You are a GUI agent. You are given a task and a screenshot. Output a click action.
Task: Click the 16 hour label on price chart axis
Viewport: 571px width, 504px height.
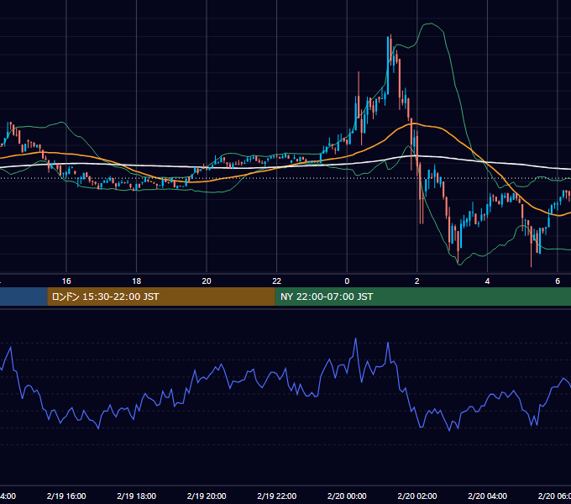(x=66, y=281)
